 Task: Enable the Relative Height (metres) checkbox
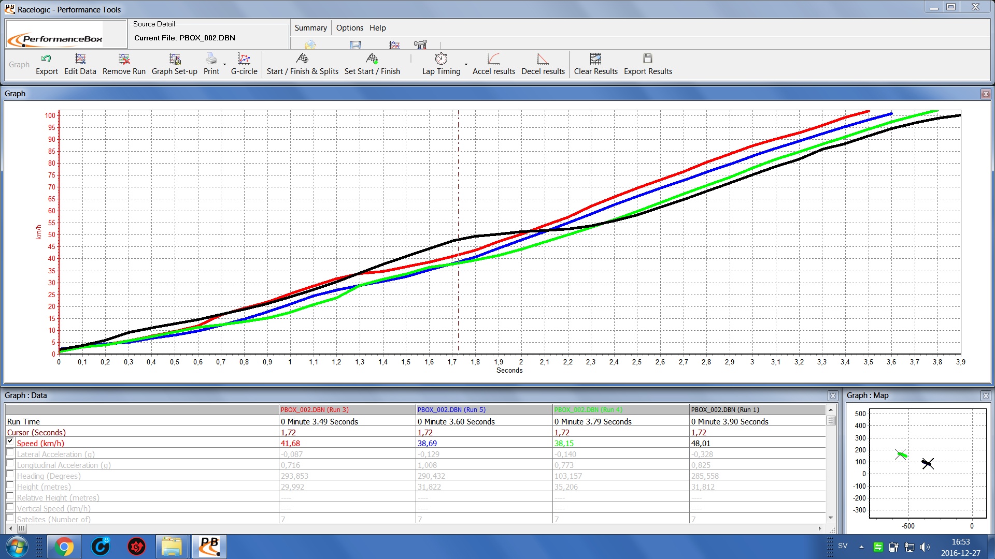(x=10, y=496)
